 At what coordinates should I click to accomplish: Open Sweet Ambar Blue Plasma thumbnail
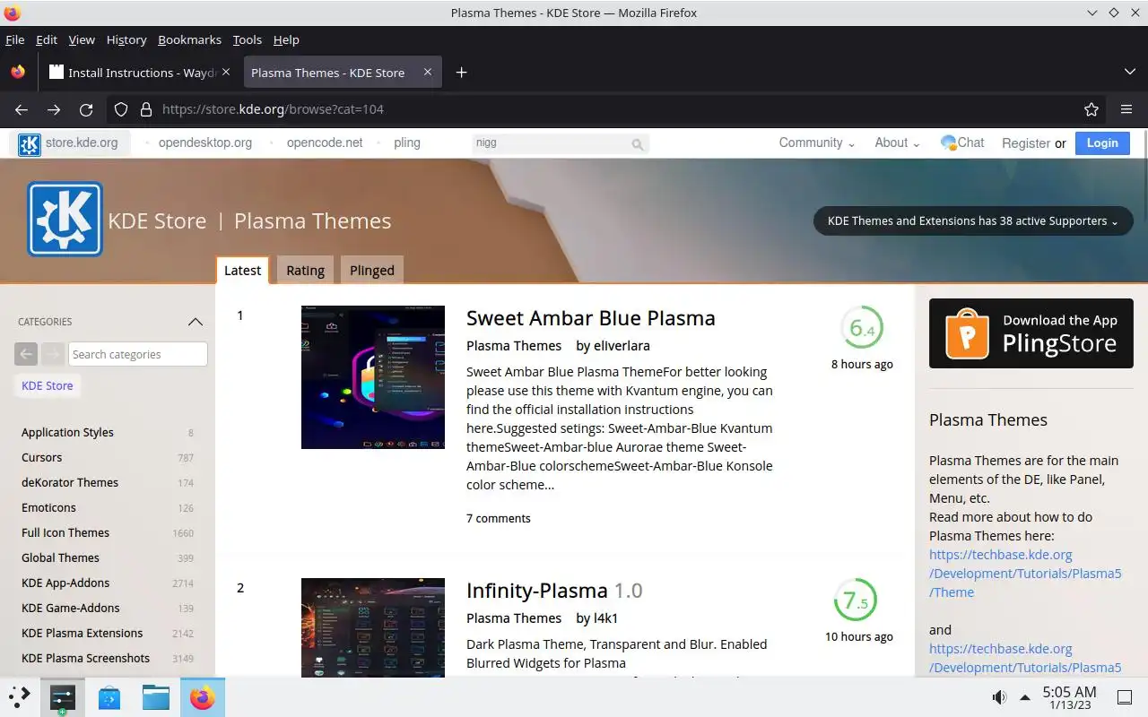tap(373, 377)
